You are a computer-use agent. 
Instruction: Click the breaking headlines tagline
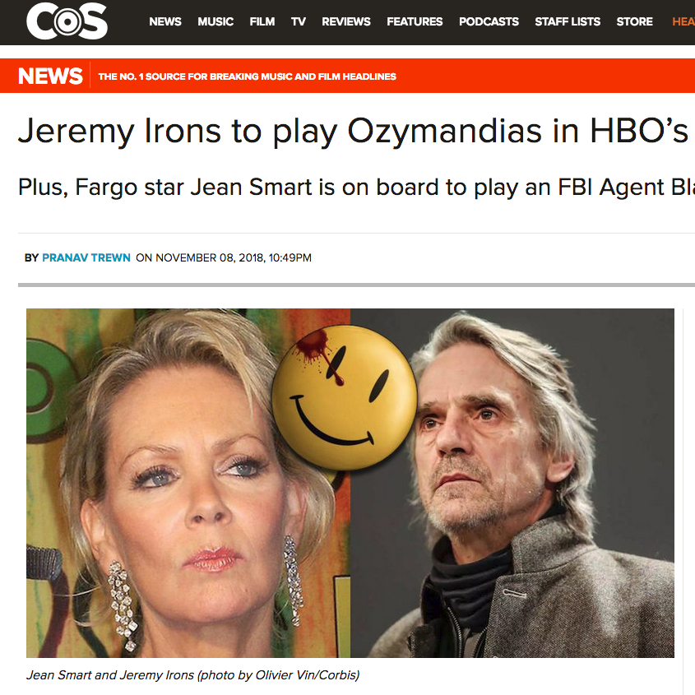pos(247,76)
